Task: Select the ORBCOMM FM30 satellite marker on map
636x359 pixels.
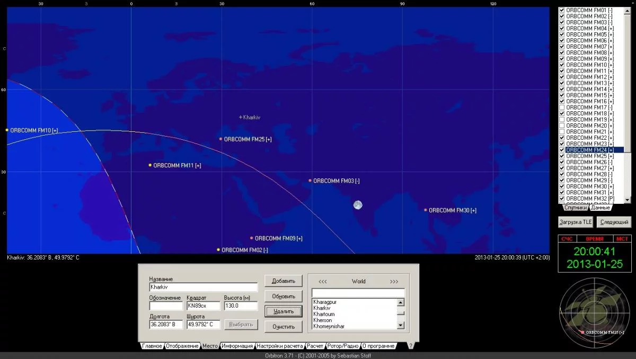Action: click(426, 210)
